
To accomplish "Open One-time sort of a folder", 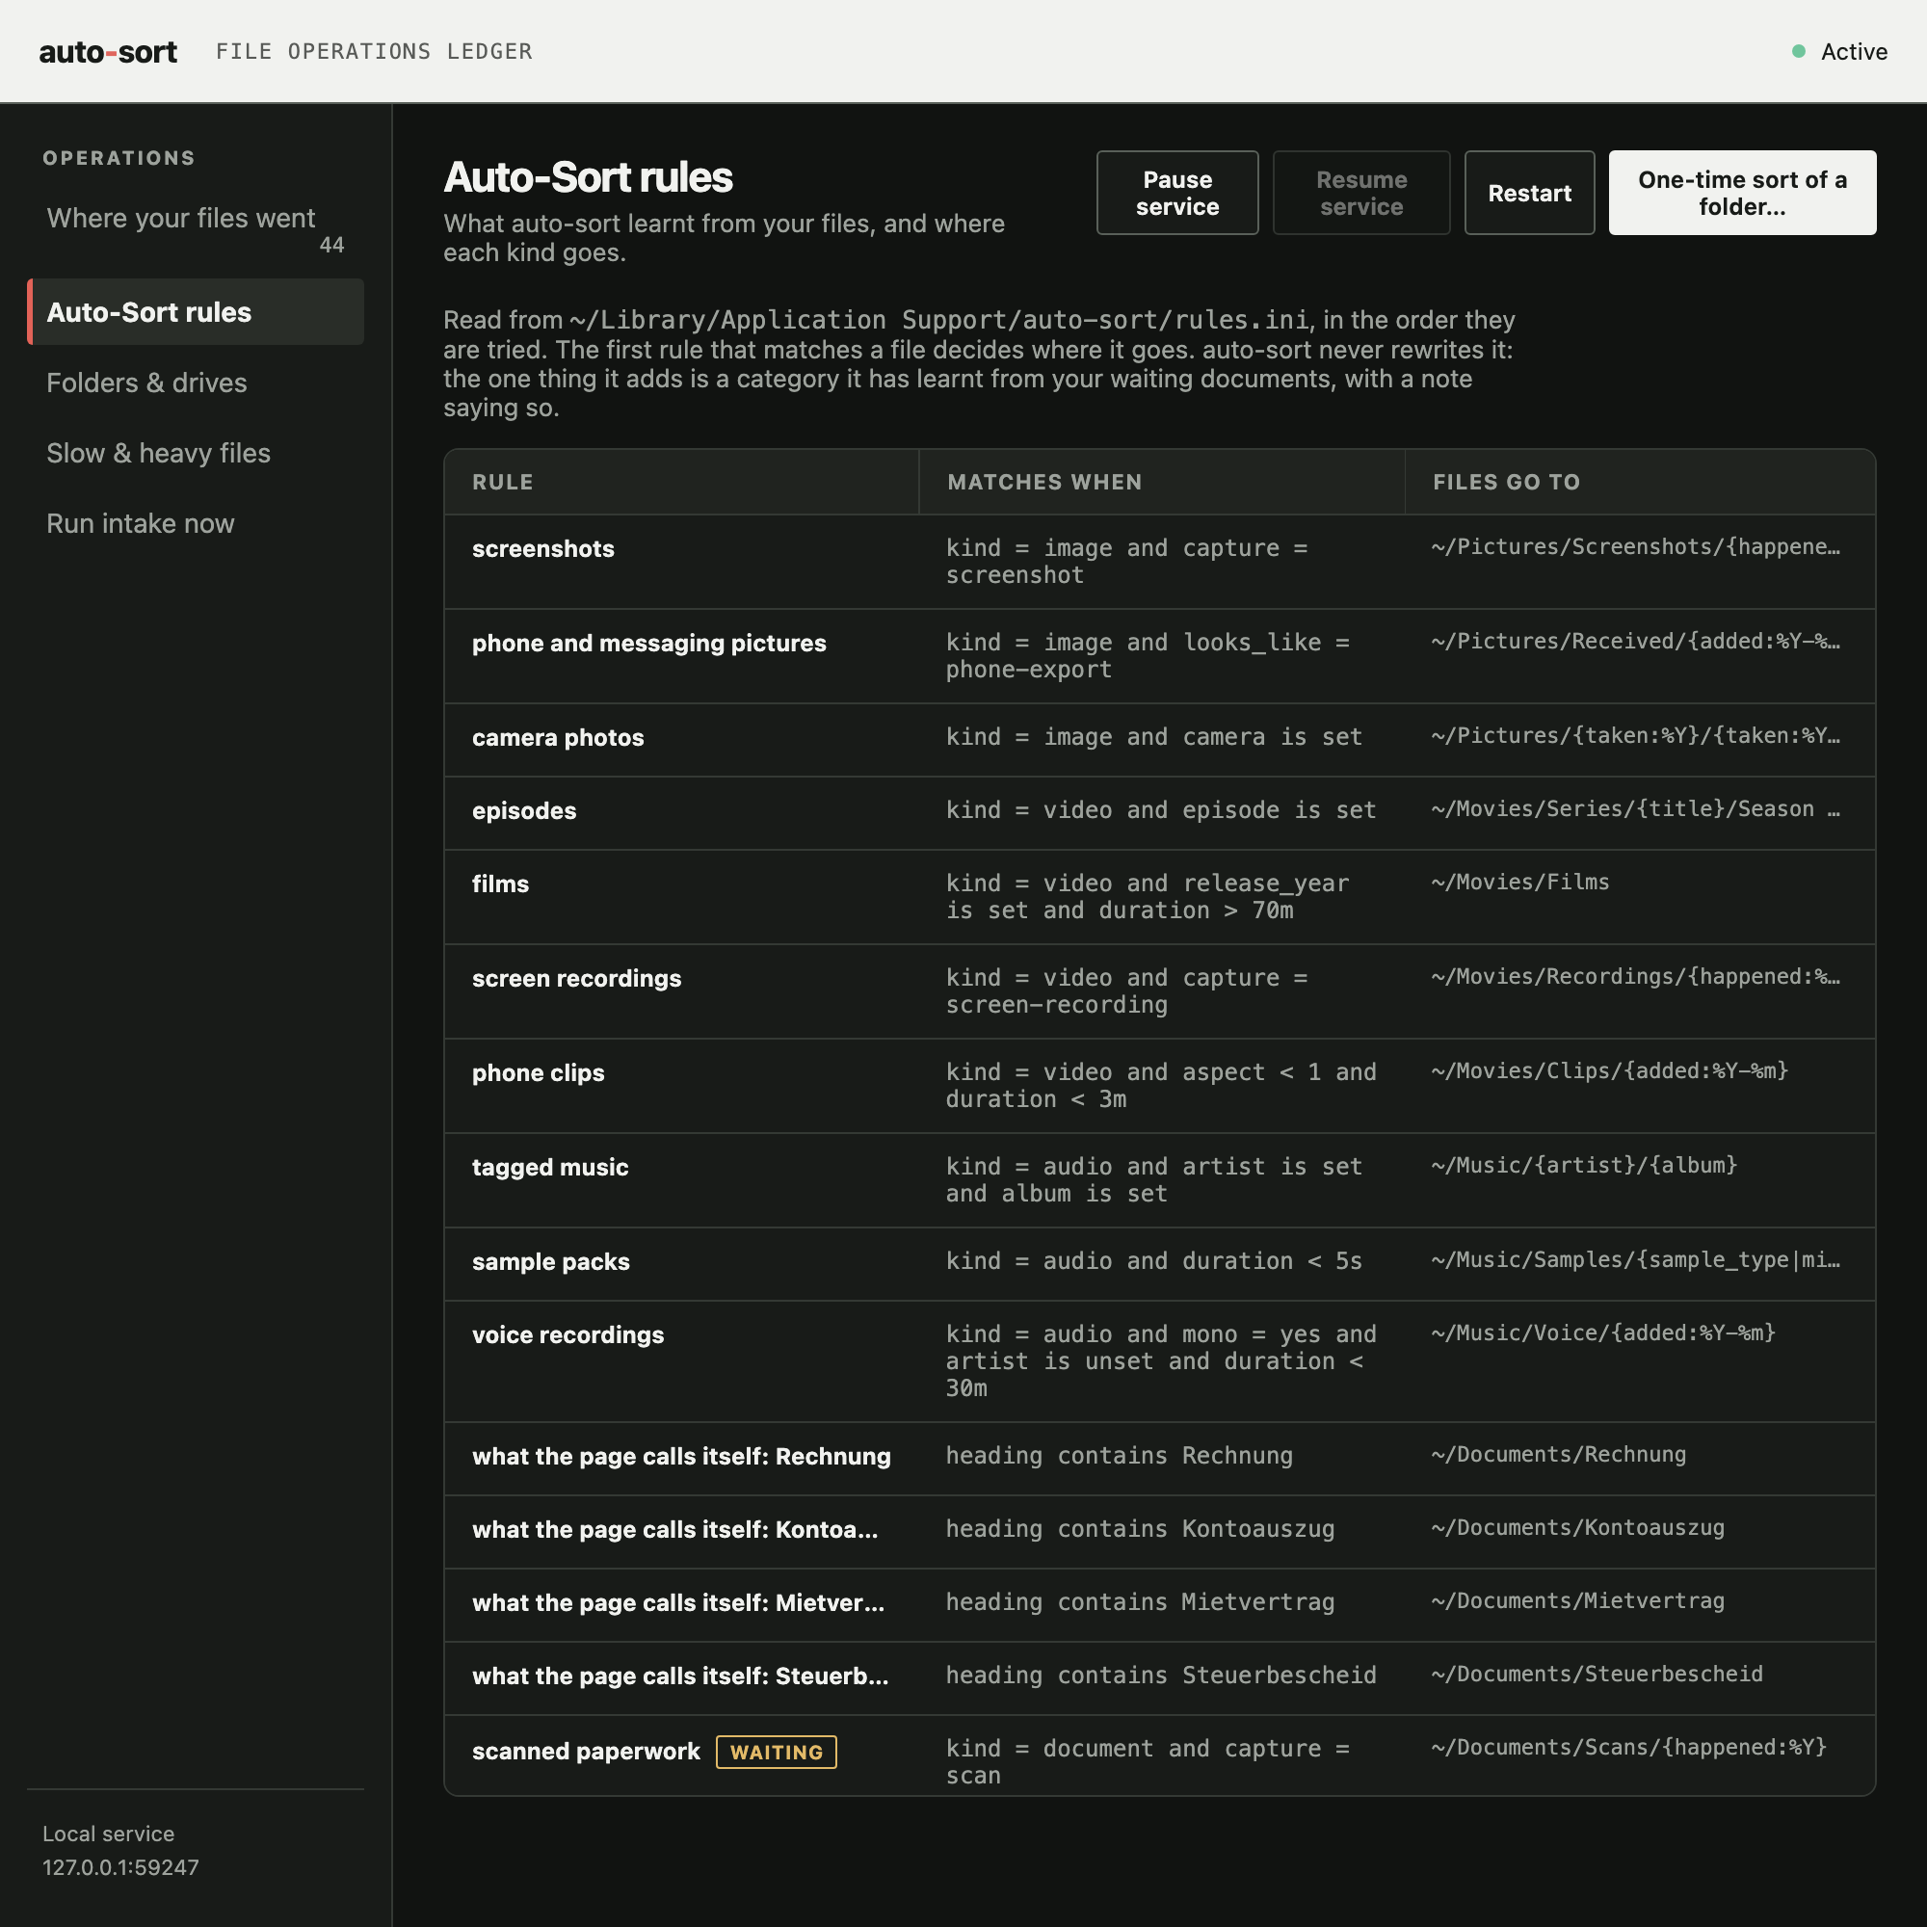I will pyautogui.click(x=1741, y=193).
